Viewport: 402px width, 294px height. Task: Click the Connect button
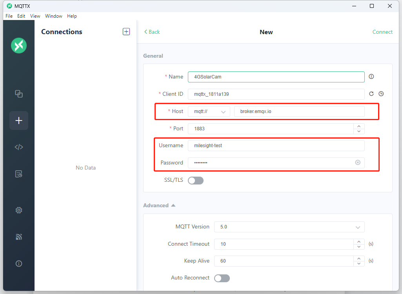[x=382, y=32]
